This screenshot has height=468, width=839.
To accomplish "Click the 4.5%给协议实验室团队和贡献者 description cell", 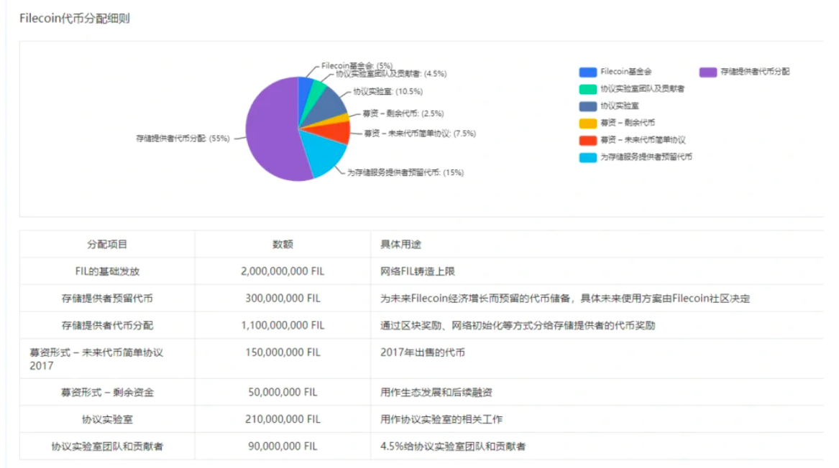I will click(x=453, y=446).
